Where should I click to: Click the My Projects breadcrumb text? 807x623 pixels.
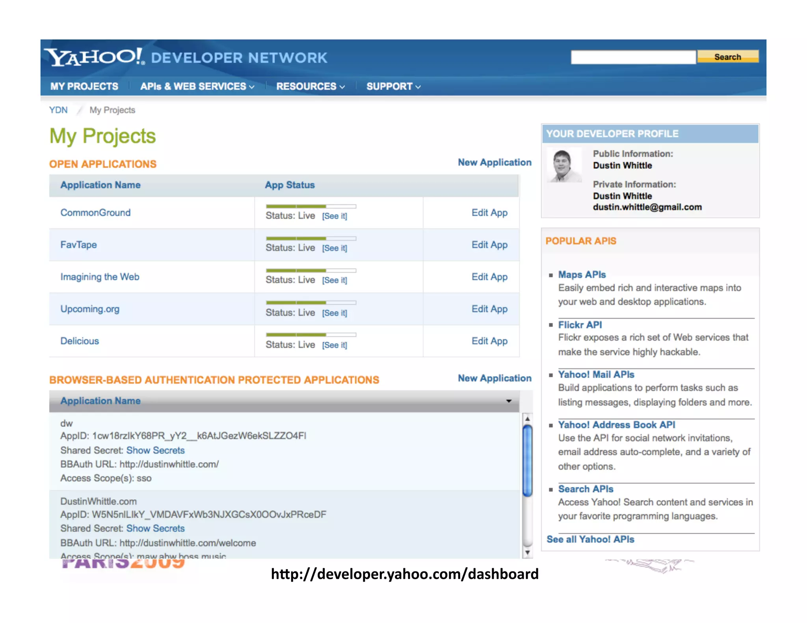coord(112,110)
